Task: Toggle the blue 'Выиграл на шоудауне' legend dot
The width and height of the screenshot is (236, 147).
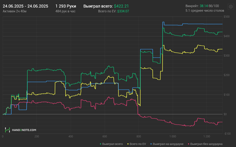Action: [151, 144]
